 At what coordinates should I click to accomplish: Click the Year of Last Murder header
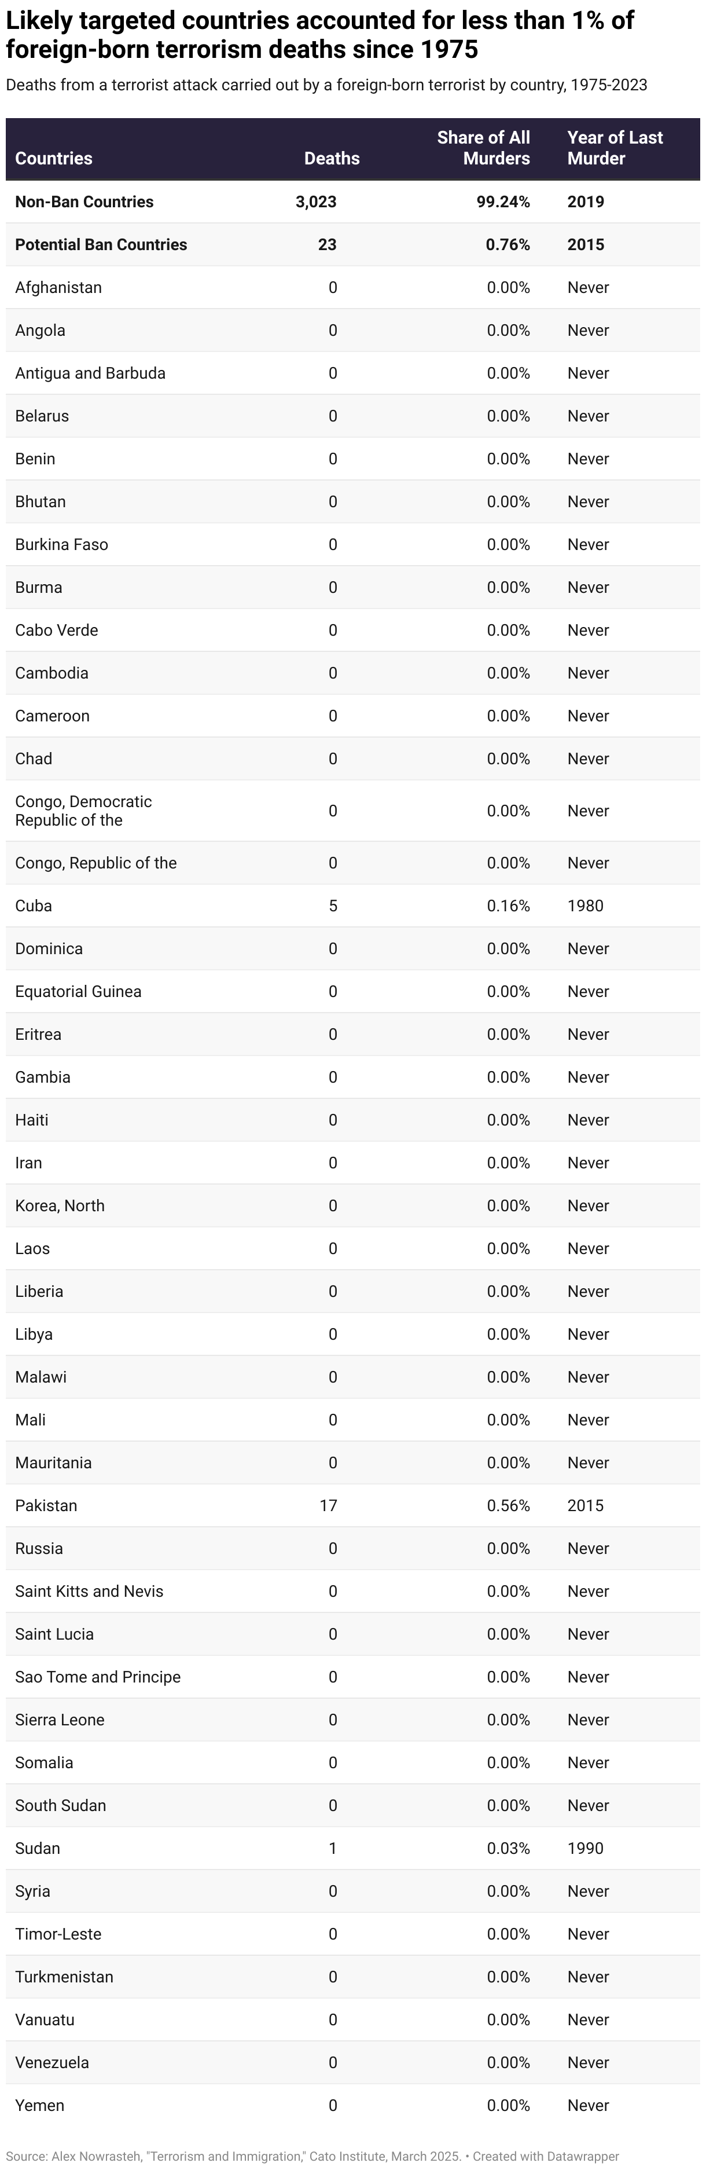coord(615,148)
